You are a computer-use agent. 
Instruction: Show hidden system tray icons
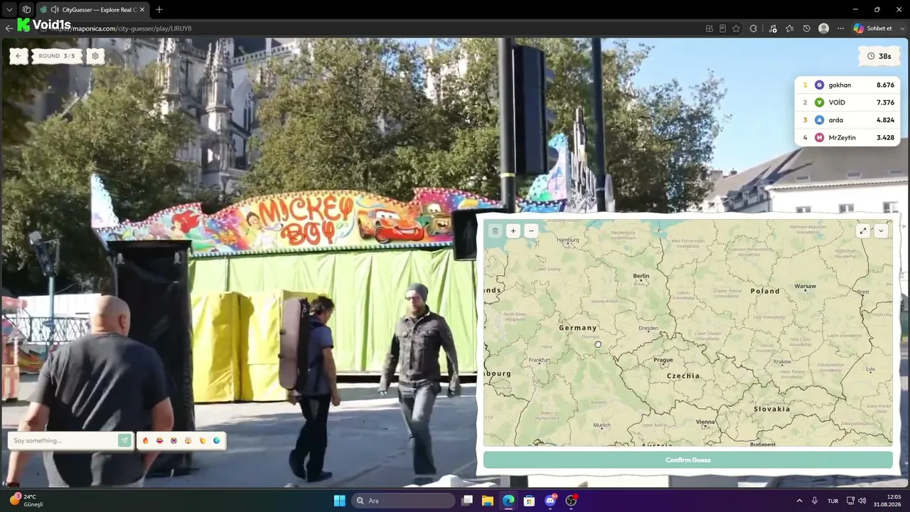tap(799, 501)
